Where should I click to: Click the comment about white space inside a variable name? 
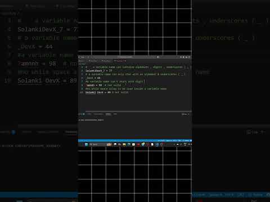tap(126, 89)
